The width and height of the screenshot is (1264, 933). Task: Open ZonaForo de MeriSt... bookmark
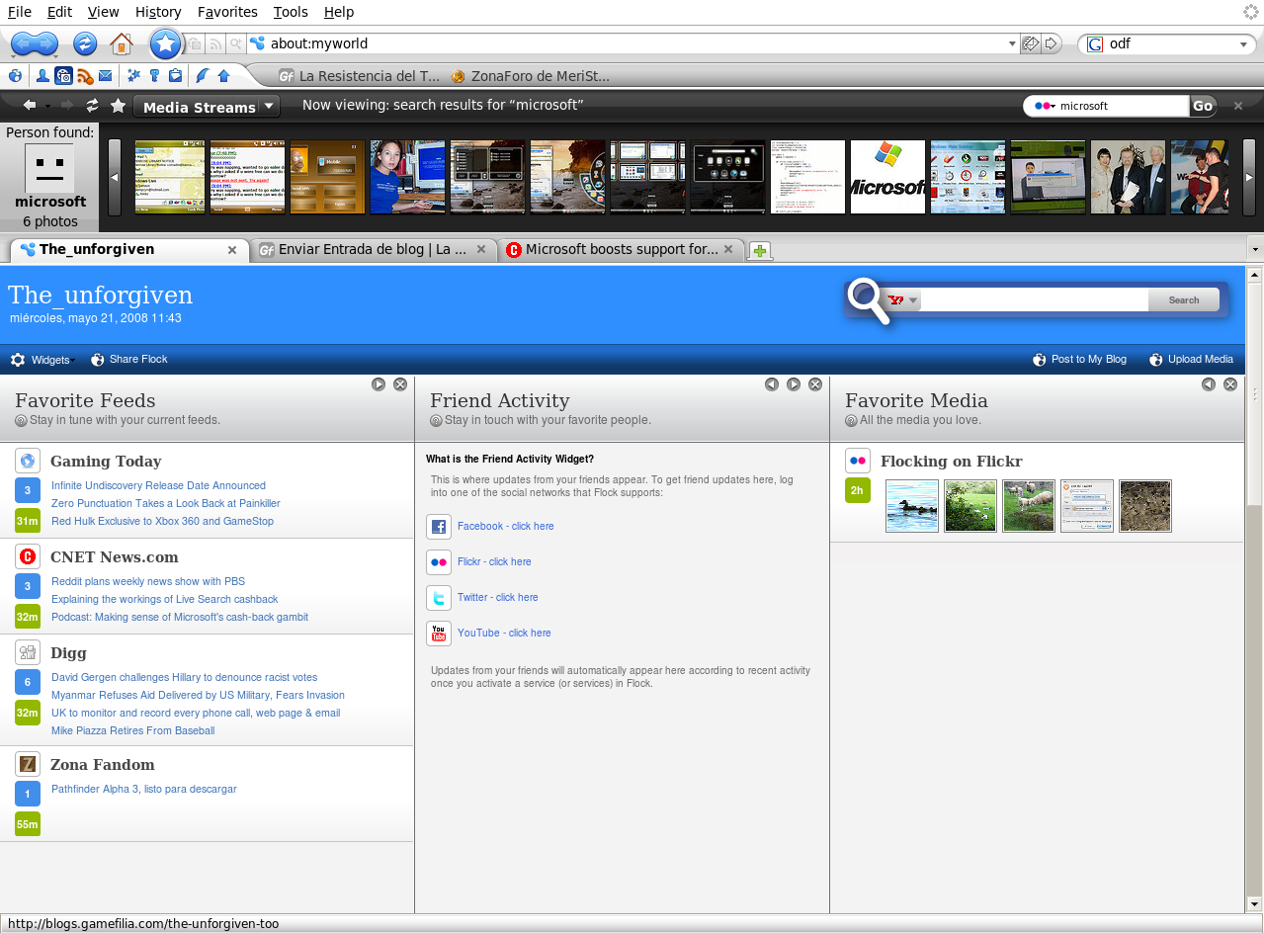tap(530, 76)
